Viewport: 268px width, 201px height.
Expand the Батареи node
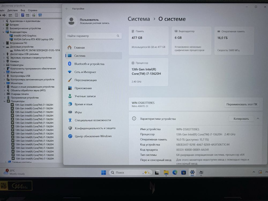click(x=3, y=25)
